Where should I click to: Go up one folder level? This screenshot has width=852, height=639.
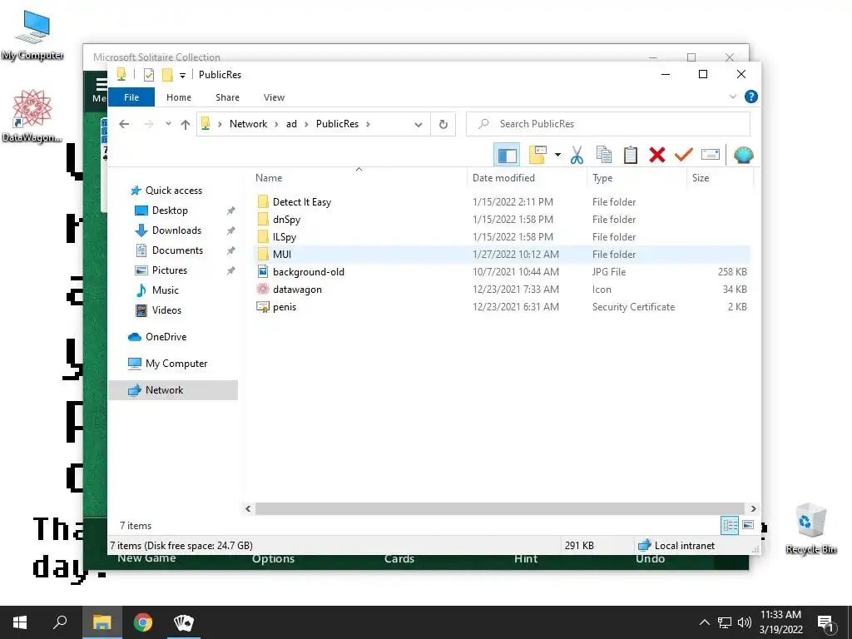(x=186, y=125)
